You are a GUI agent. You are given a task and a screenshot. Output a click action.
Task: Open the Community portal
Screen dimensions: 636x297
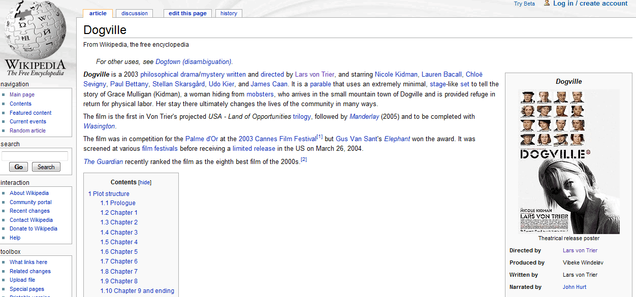(30, 202)
